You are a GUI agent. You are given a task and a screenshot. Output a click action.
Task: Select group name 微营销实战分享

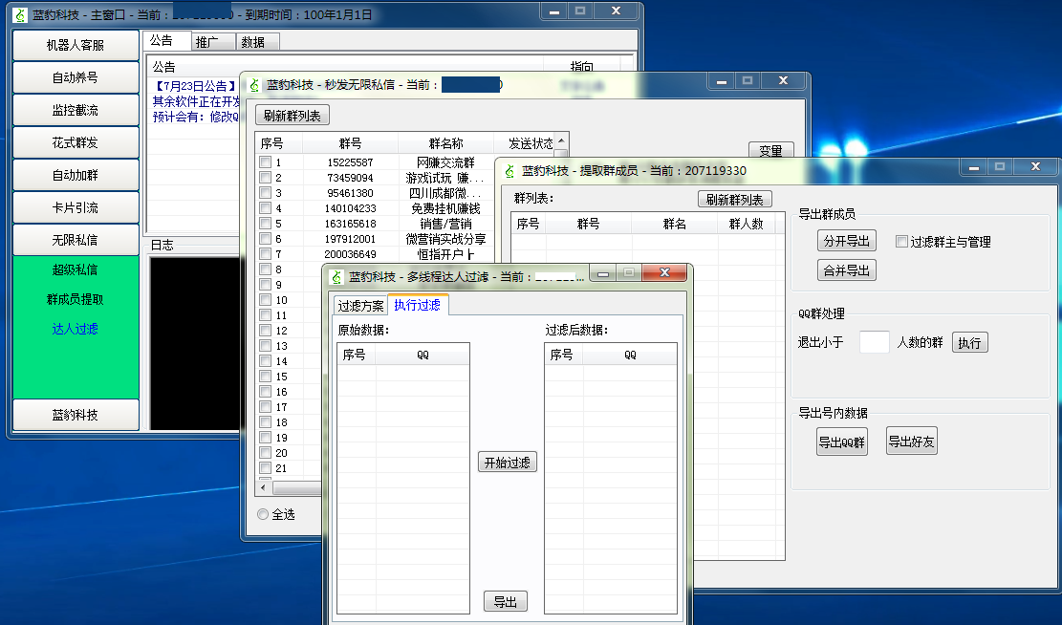(x=445, y=239)
